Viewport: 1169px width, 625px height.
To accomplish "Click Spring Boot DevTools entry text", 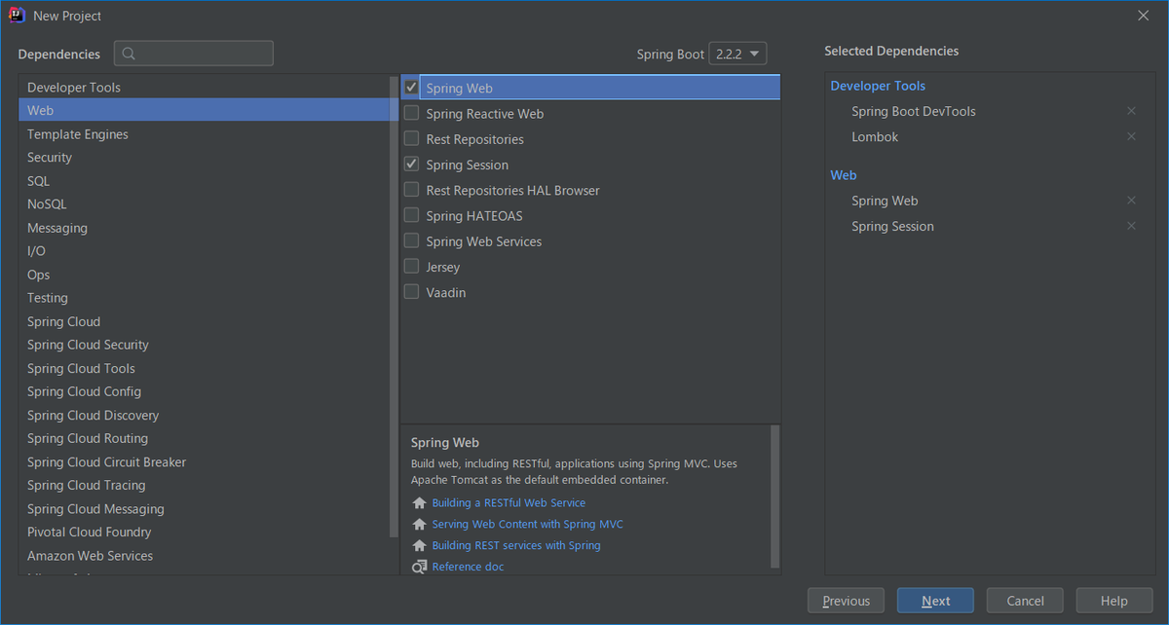I will tap(914, 111).
